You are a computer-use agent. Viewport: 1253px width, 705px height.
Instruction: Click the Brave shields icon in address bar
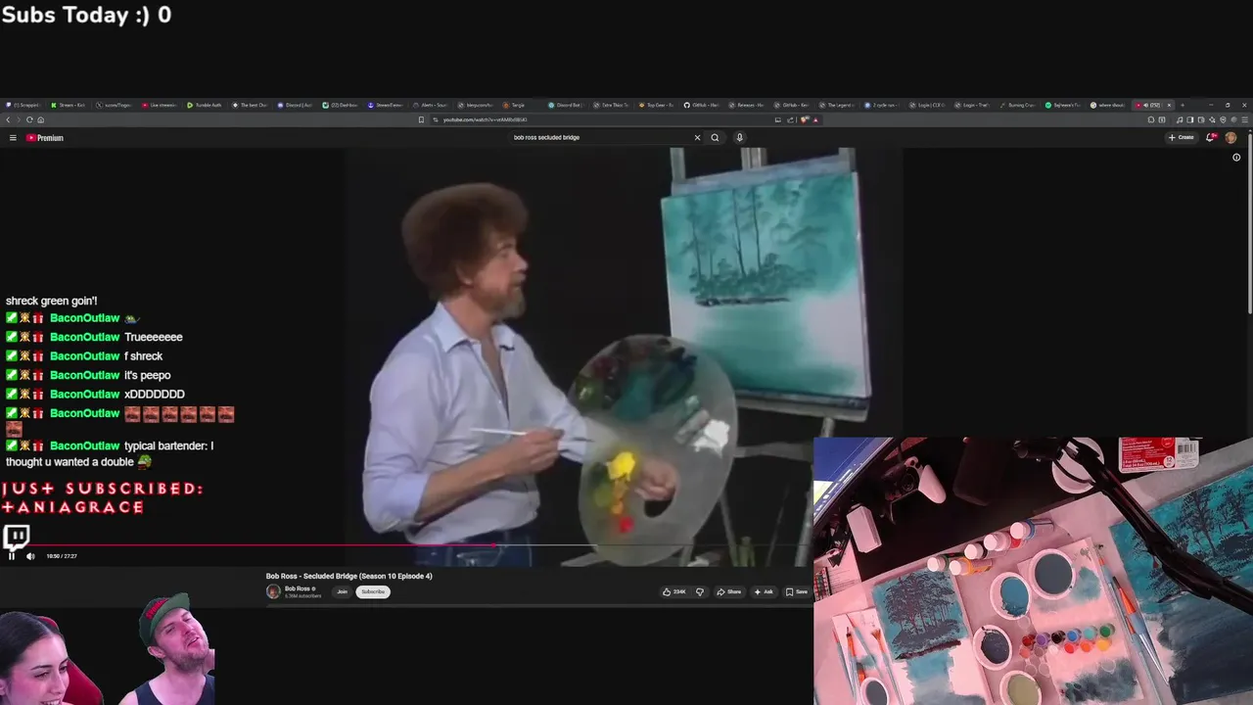tap(804, 119)
